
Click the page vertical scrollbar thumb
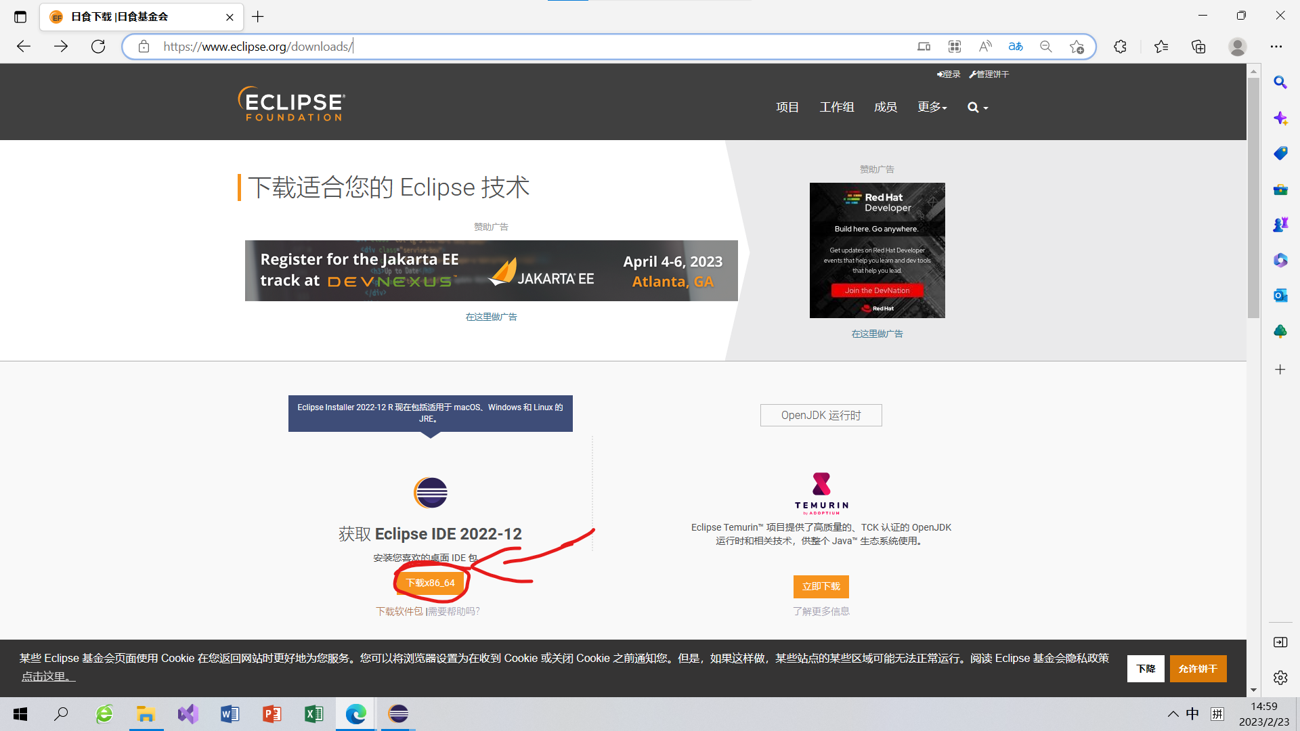pos(1253,196)
